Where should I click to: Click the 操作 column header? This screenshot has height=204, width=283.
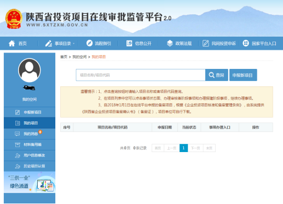256,127
